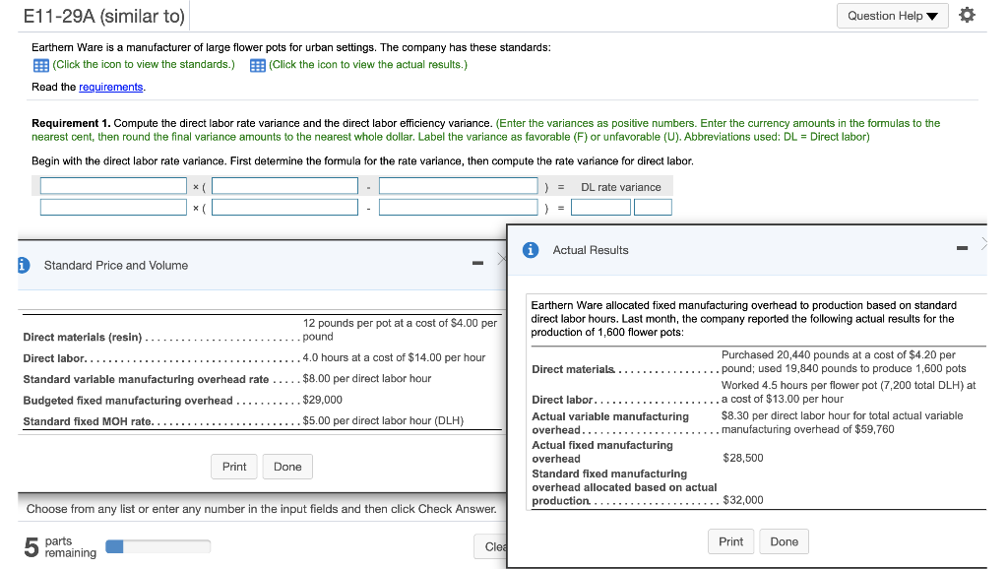Image resolution: width=1008 pixels, height=569 pixels.
Task: Click the 'Actual Results' popup title
Action: pyautogui.click(x=591, y=250)
